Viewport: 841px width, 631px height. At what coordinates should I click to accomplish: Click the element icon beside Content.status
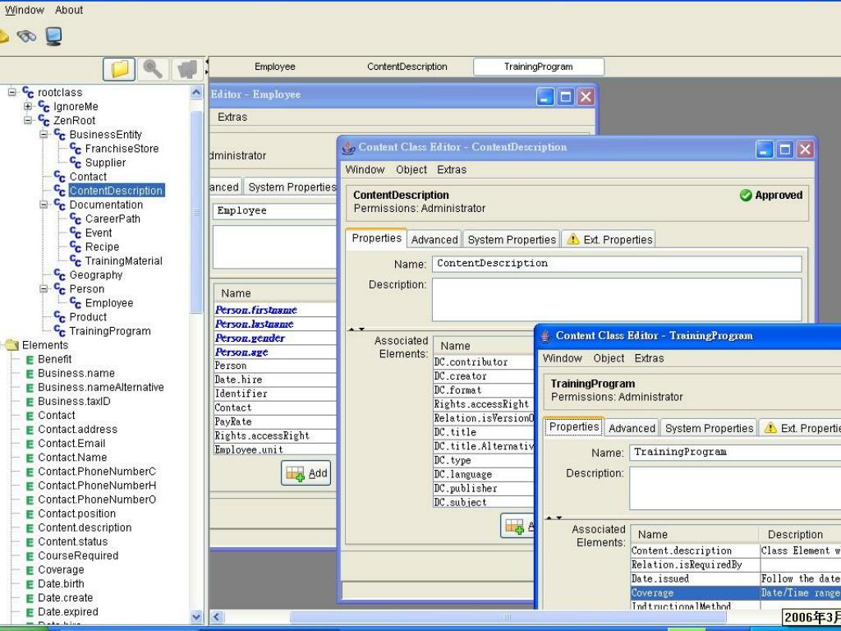pos(30,542)
